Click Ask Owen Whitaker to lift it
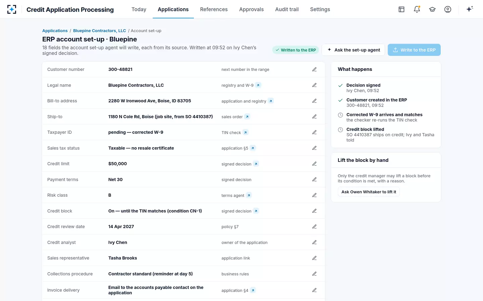 pos(369,192)
